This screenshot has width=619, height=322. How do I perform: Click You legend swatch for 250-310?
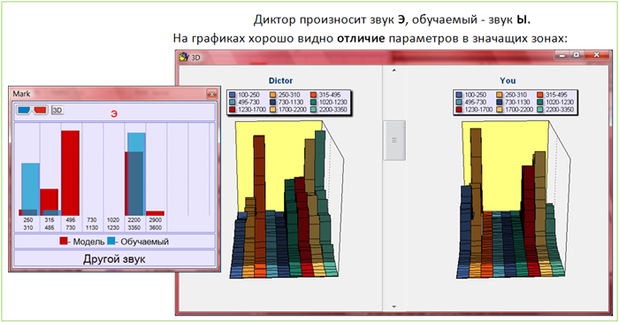[500, 95]
